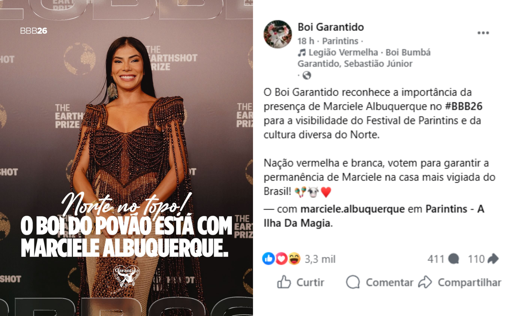Click the comment bubble beside 411
This screenshot has width=506, height=316.
point(454,259)
